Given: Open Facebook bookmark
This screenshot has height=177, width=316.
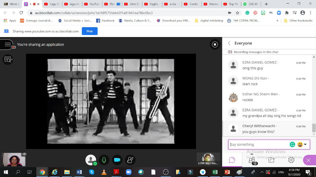Looking at the screenshot, I should pyautogui.click(x=105, y=20).
